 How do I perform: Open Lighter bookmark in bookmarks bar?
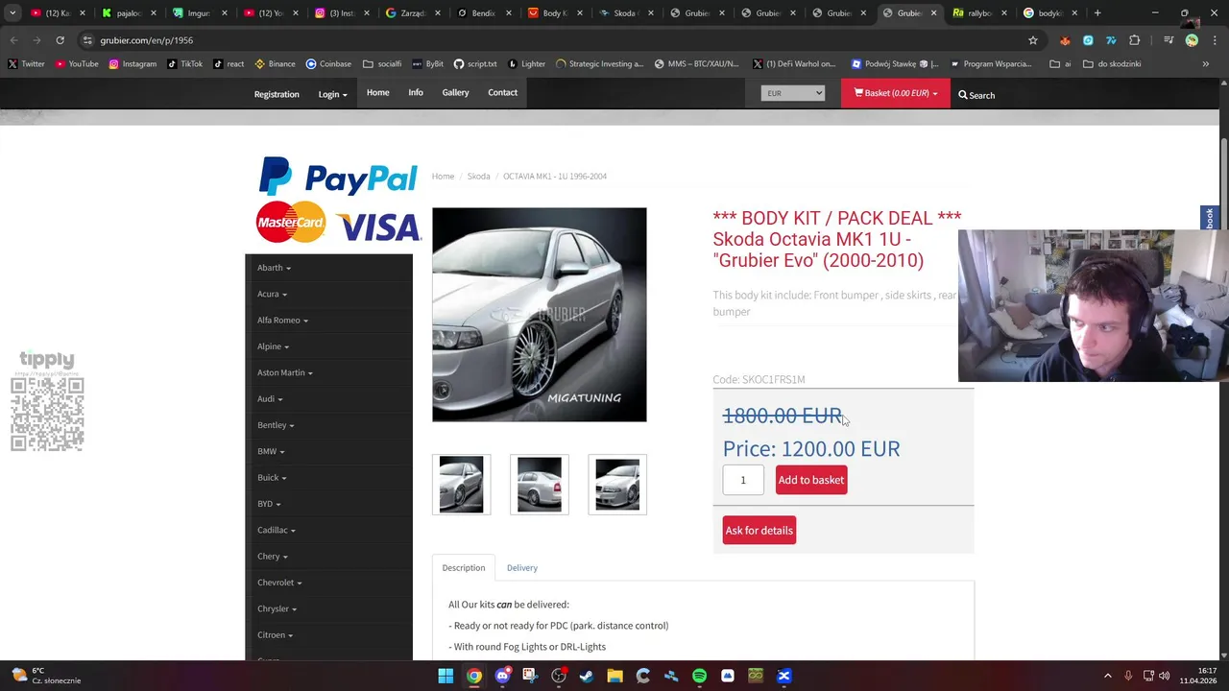[x=526, y=64]
